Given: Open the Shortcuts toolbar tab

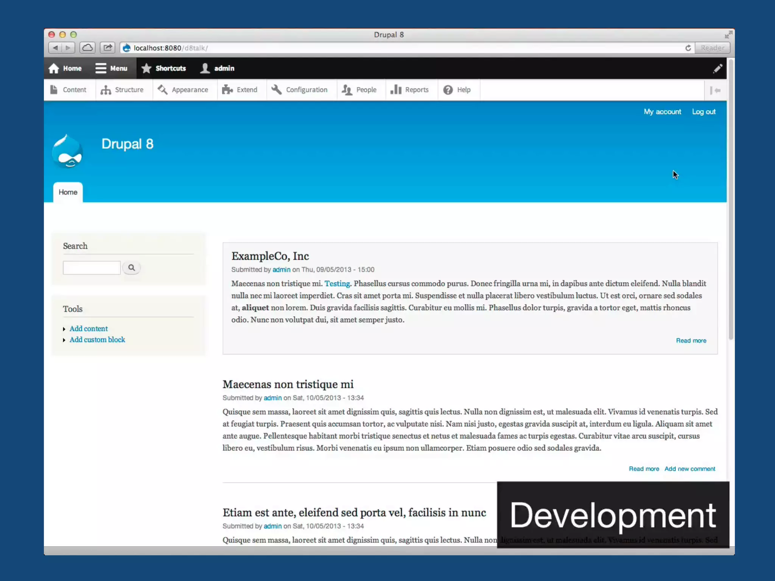Looking at the screenshot, I should pyautogui.click(x=163, y=68).
